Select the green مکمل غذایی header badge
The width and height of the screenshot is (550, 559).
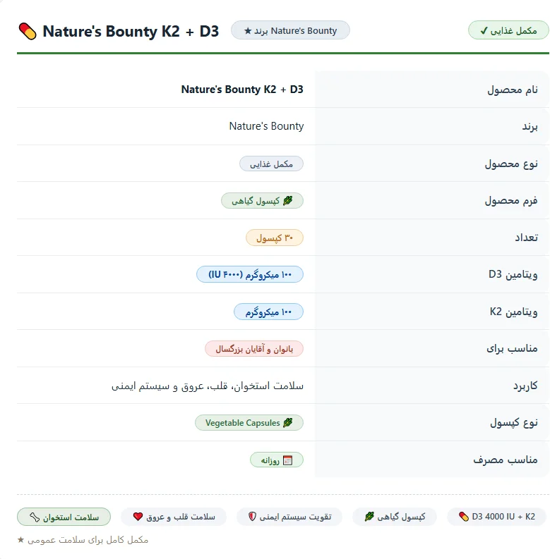(x=508, y=30)
